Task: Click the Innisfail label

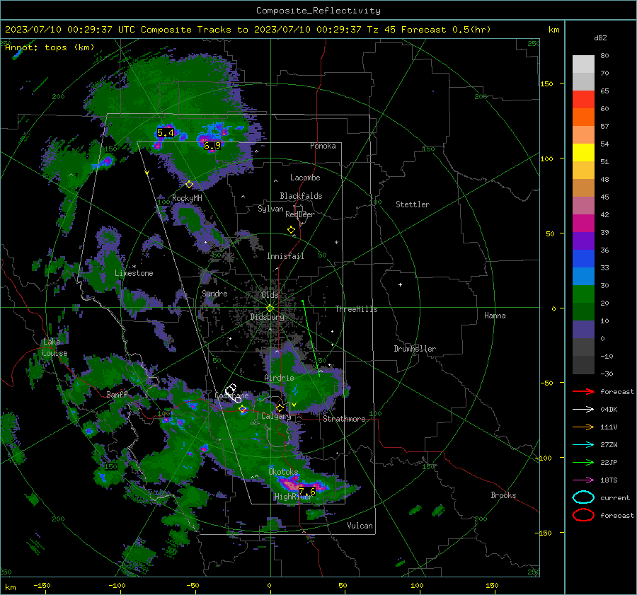Action: pyautogui.click(x=285, y=256)
